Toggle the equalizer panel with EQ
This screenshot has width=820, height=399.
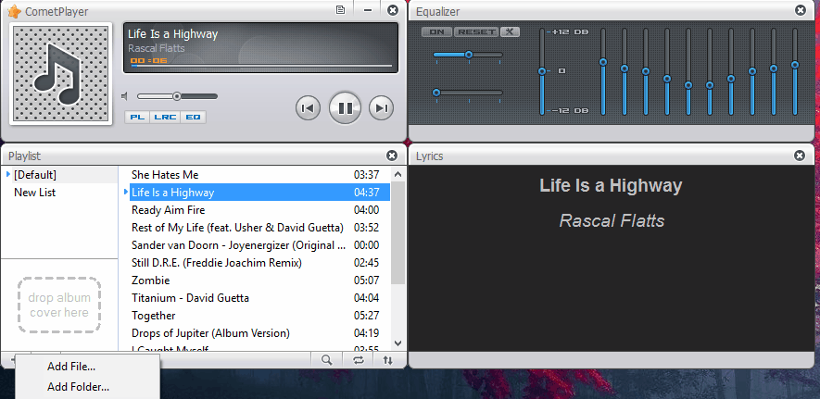pyautogui.click(x=193, y=117)
